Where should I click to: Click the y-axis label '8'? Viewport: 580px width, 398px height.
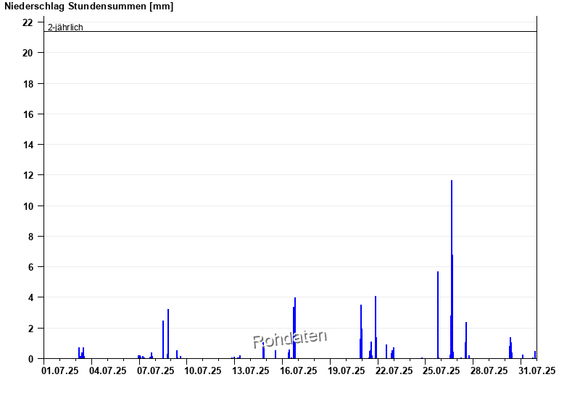(30, 237)
